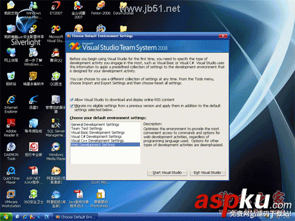Open the Recycle Bin desktop icon
Screen dimensions: 295x221
11,78
